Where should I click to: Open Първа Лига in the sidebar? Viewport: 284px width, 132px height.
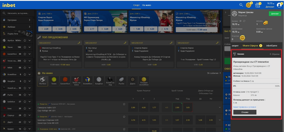point(16,34)
